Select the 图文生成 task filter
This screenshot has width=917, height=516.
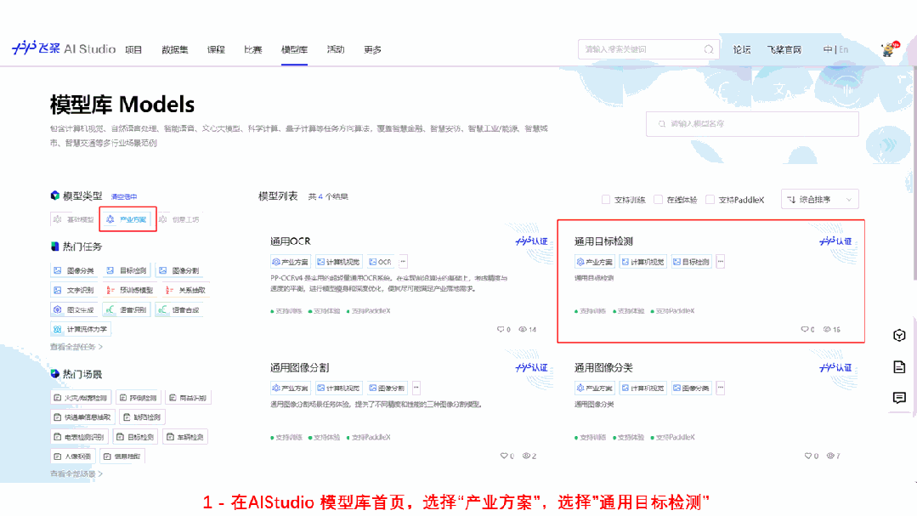point(75,309)
